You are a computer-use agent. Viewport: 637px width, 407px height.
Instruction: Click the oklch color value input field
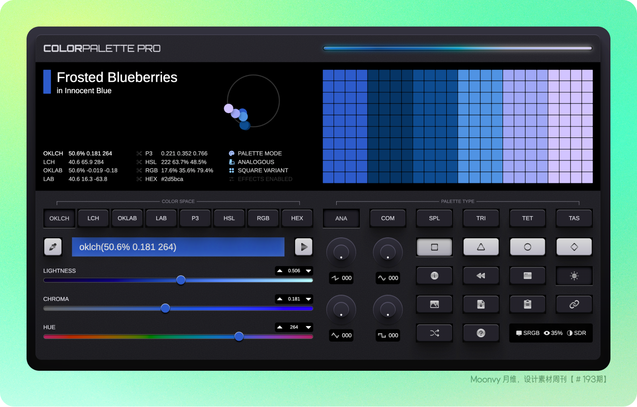click(x=178, y=247)
